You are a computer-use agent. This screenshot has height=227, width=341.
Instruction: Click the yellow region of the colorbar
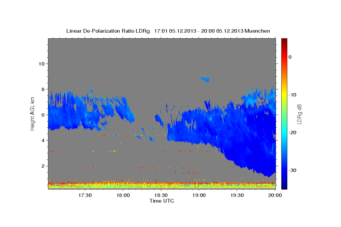coord(284,94)
